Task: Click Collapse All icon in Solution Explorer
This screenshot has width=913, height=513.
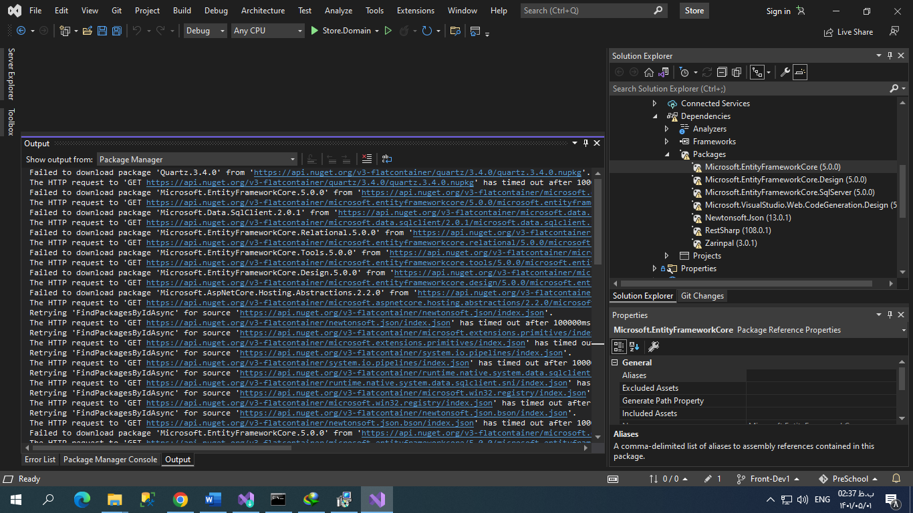Action: [x=722, y=72]
